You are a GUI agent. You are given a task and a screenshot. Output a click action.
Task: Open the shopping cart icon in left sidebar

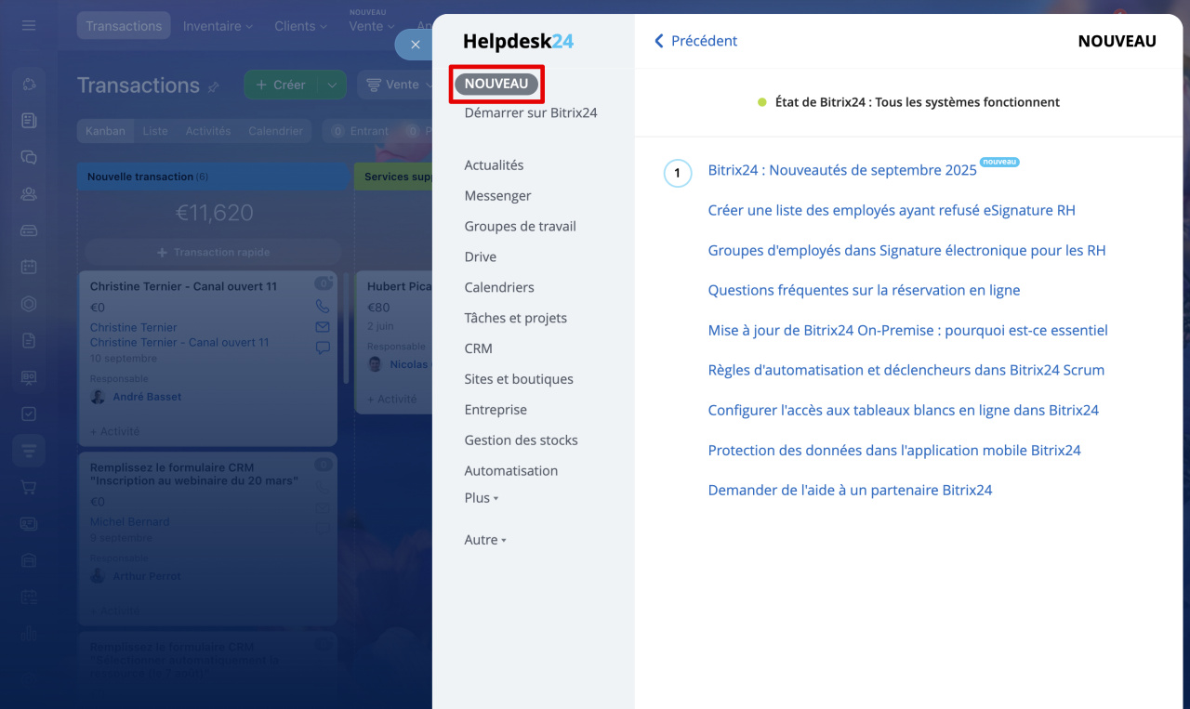tap(29, 487)
